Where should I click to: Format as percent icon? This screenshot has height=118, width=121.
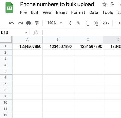[x=79, y=23]
